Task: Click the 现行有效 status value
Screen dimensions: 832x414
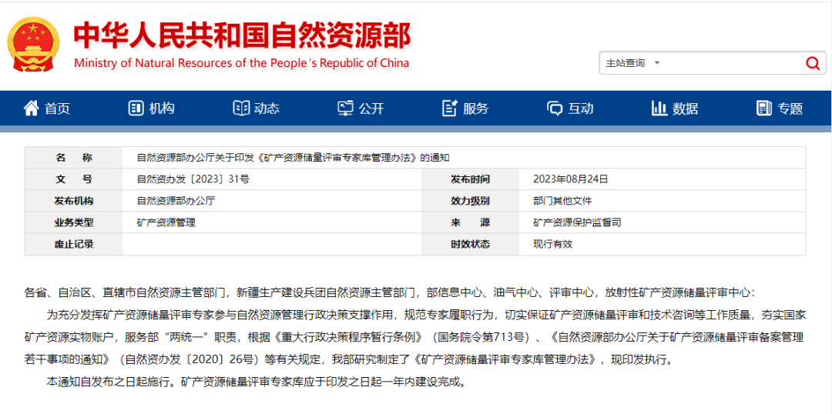Action: point(553,245)
